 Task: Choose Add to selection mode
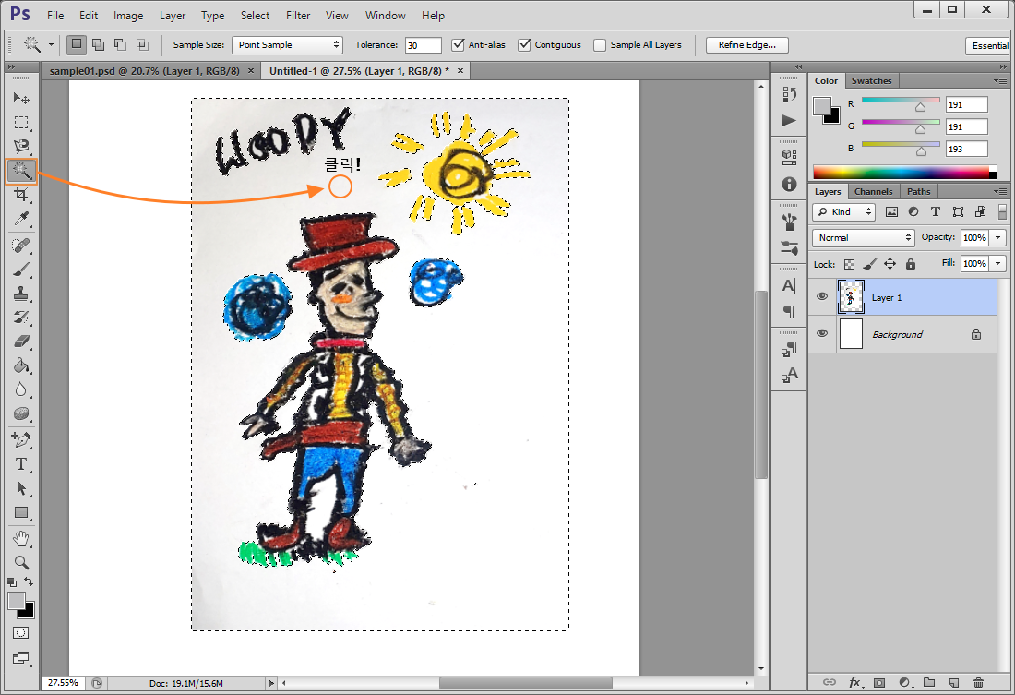pyautogui.click(x=99, y=44)
